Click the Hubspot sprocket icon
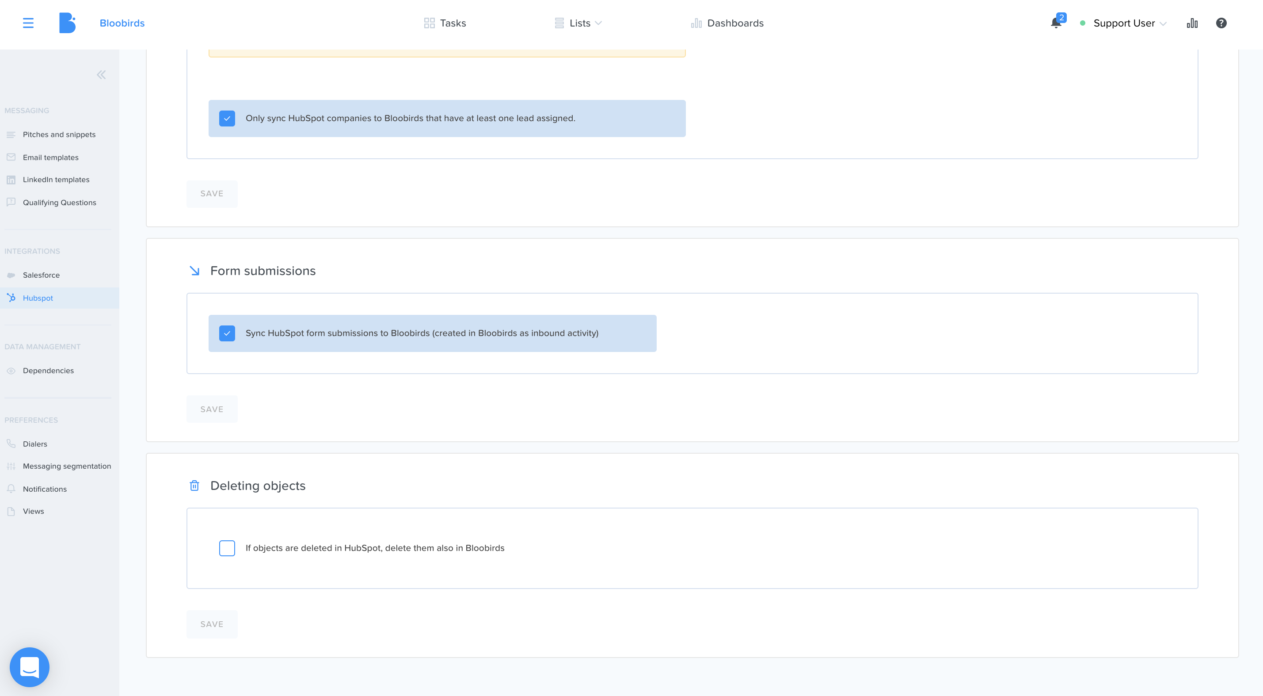The width and height of the screenshot is (1263, 696). click(x=11, y=298)
